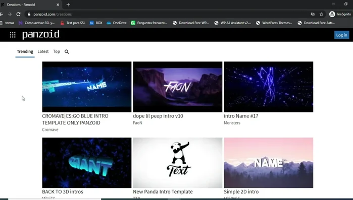
Task: Open BACK TO 3D intros link
Action: (x=63, y=192)
